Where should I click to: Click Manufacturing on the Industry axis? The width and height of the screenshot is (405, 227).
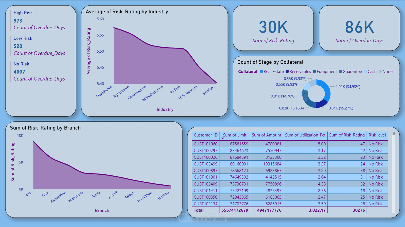pos(153,94)
